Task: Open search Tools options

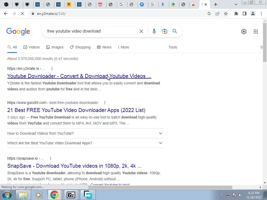Action: (x=173, y=47)
